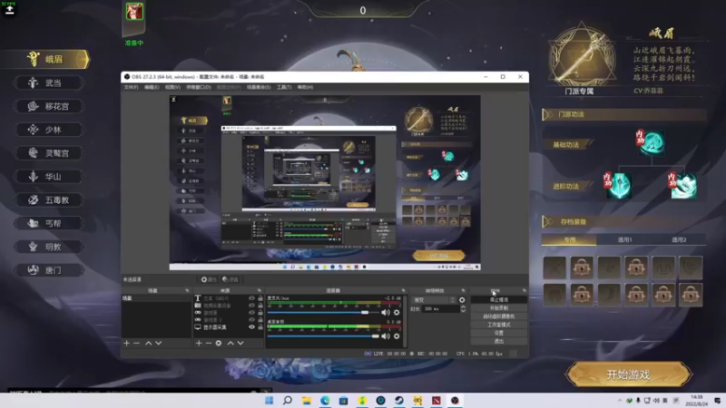
Task: Open Steam from the Windows taskbar
Action: pos(398,401)
